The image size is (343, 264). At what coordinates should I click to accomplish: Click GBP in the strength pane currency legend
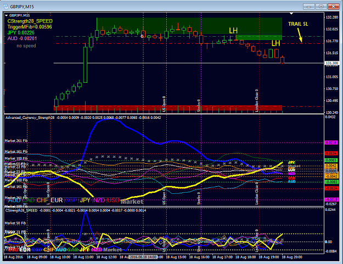[71, 200]
